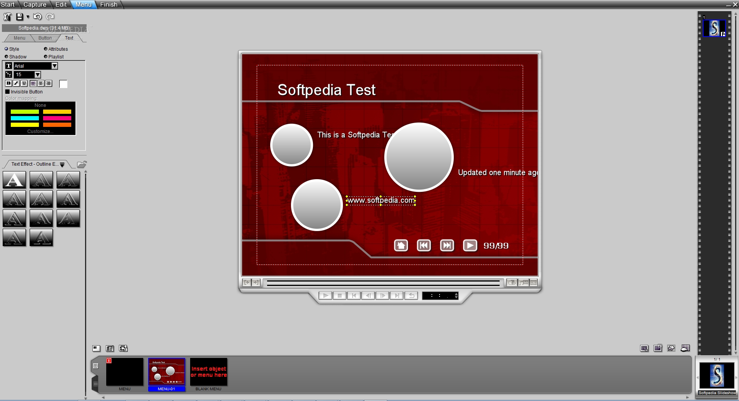
Task: Pick the pink color mapping bar
Action: tap(57, 118)
